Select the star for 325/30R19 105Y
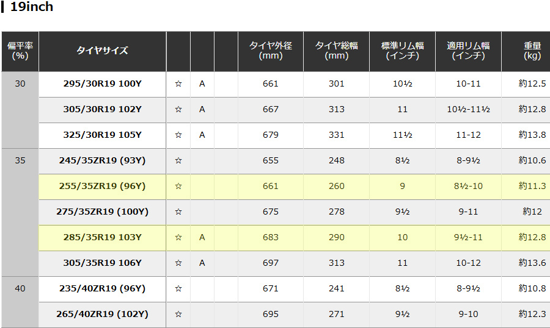Image resolution: width=550 pixels, height=328 pixels. click(178, 135)
